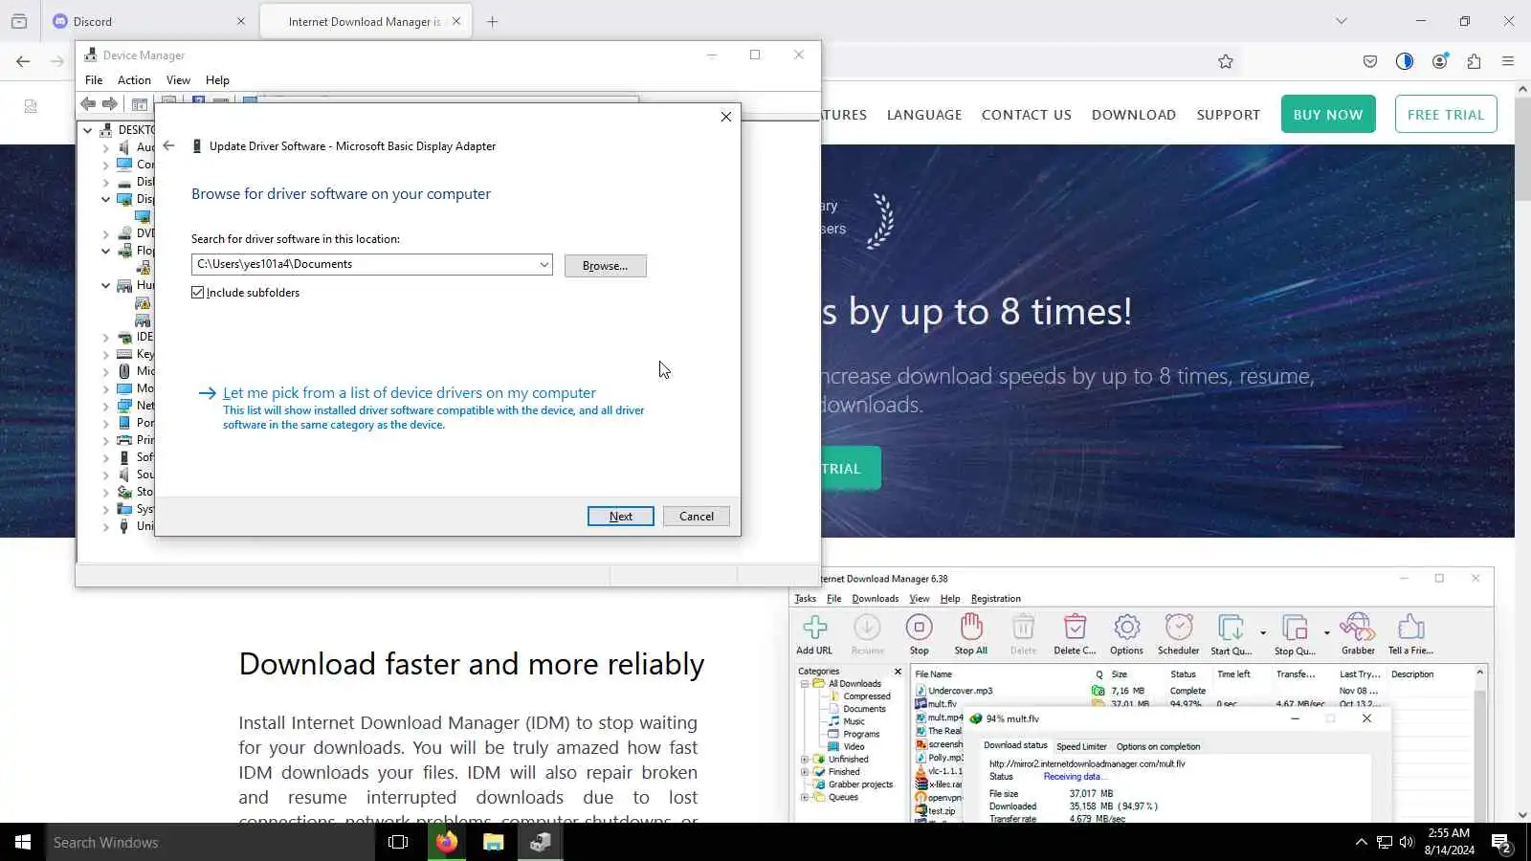This screenshot has height=861, width=1531.
Task: Expand the Network adapters node
Action: (x=105, y=406)
